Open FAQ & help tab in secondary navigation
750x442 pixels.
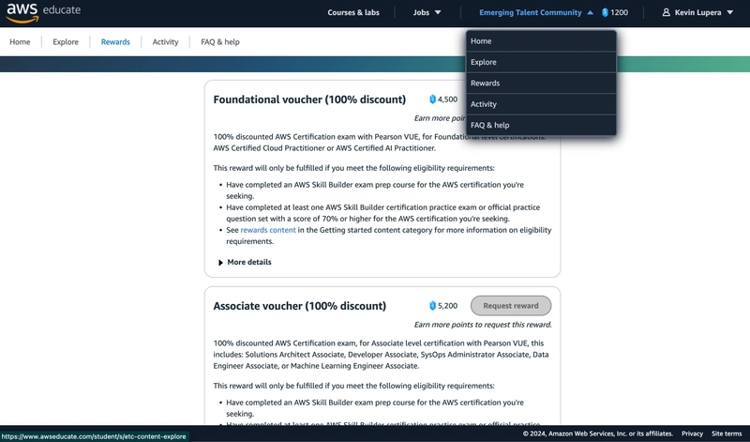220,42
